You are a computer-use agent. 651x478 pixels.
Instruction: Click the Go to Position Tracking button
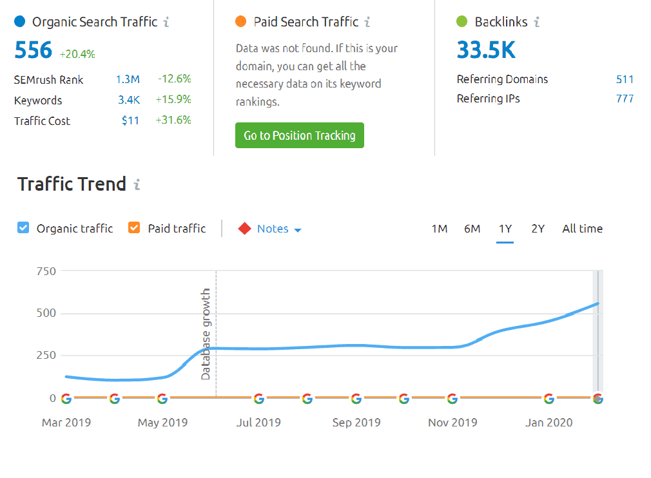tap(300, 135)
